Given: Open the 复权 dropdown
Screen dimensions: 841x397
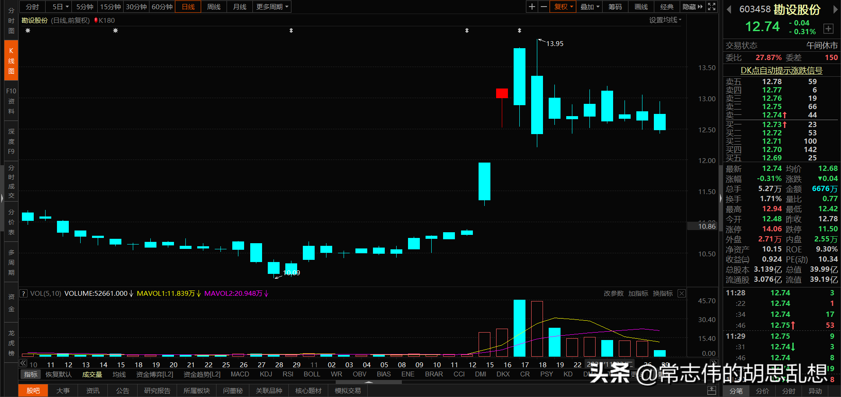Looking at the screenshot, I should (563, 7).
